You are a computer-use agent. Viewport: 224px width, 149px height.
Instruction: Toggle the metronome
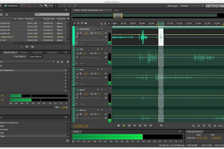click(101, 23)
